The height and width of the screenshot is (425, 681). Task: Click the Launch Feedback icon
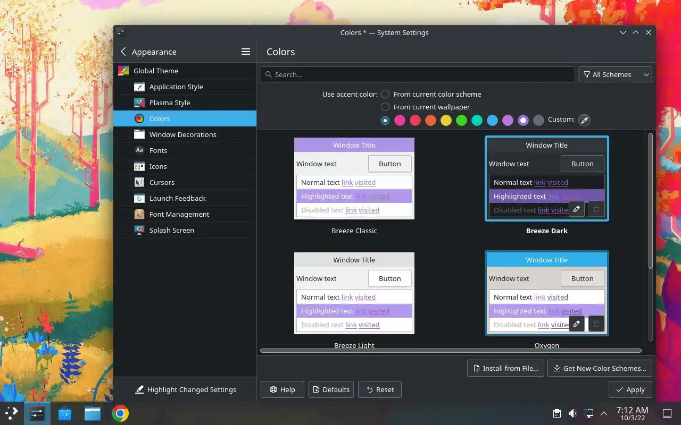coord(139,198)
